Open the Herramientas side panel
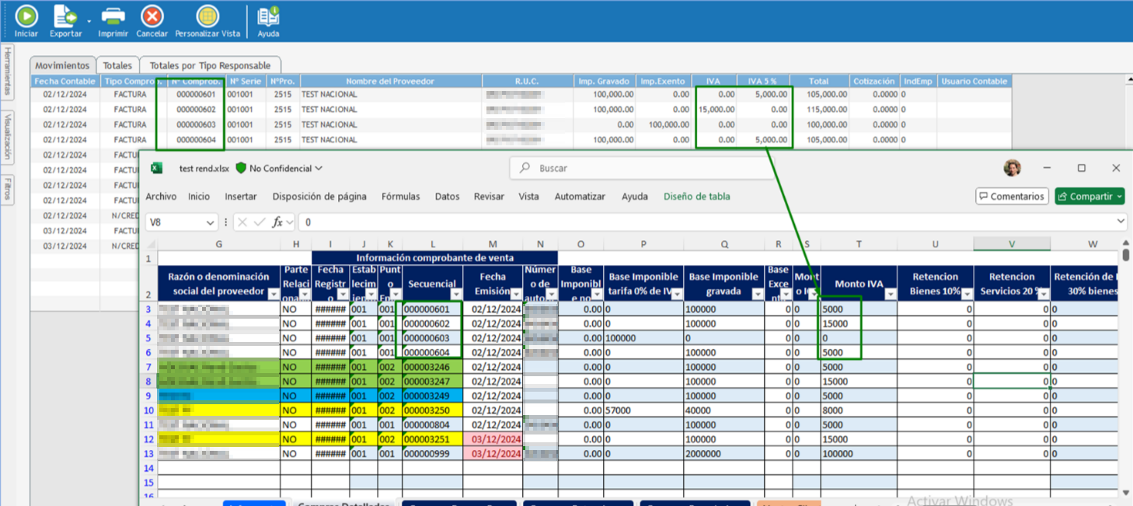This screenshot has width=1133, height=506. [8, 72]
